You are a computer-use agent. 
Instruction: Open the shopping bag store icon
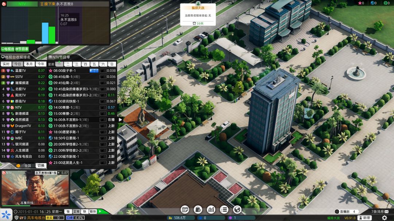[198, 209]
